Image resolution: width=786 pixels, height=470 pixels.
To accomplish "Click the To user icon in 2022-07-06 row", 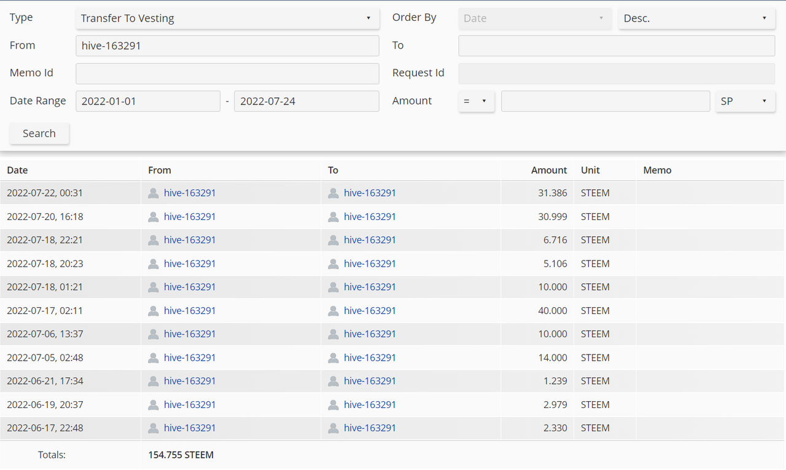I will pos(333,334).
